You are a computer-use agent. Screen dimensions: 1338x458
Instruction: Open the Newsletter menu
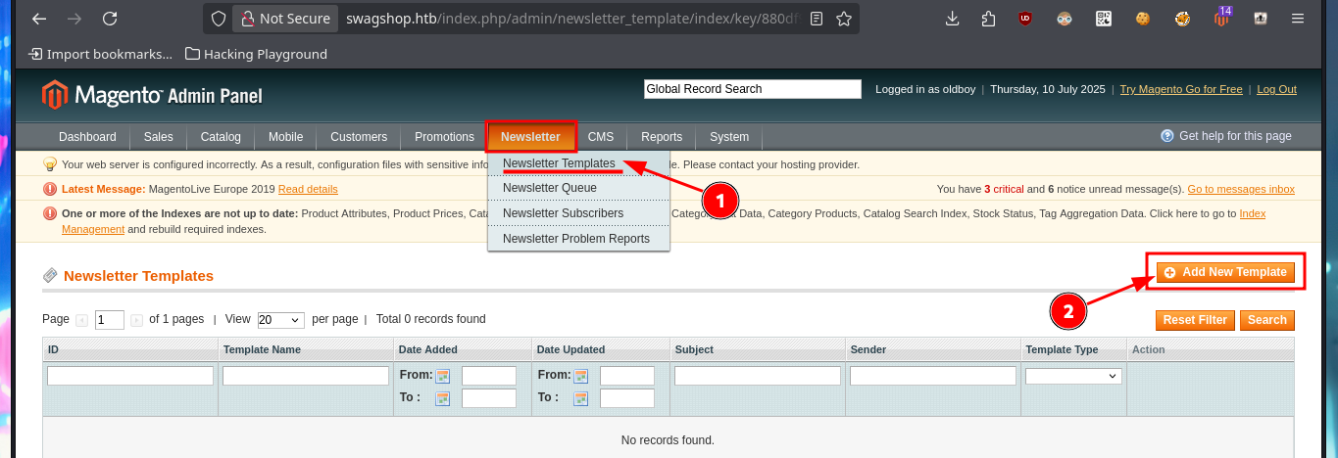[x=530, y=137]
